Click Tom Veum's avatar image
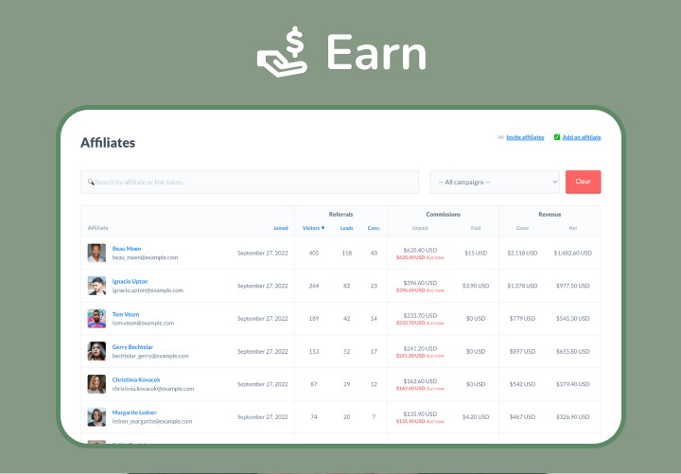This screenshot has height=474, width=681. (x=96, y=318)
